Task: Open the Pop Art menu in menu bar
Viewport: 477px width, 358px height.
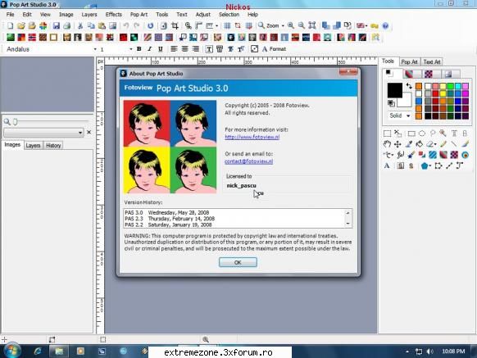Action: (x=139, y=14)
